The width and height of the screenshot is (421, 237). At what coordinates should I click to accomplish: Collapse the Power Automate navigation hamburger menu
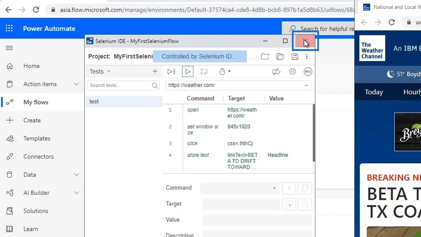point(9,48)
